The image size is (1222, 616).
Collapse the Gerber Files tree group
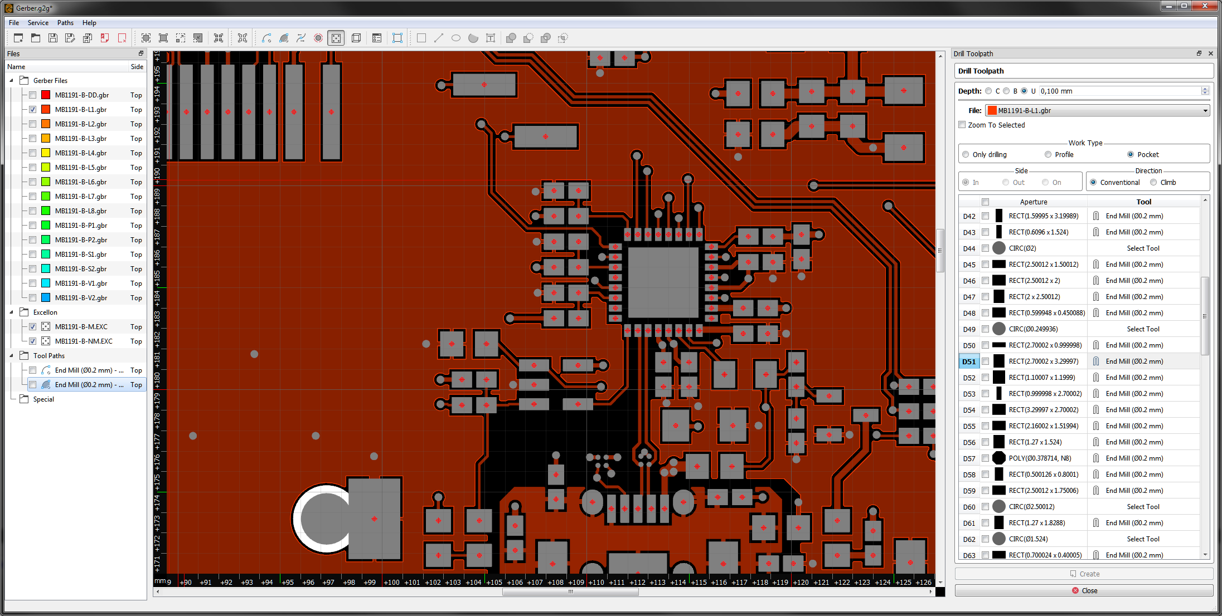pos(12,81)
